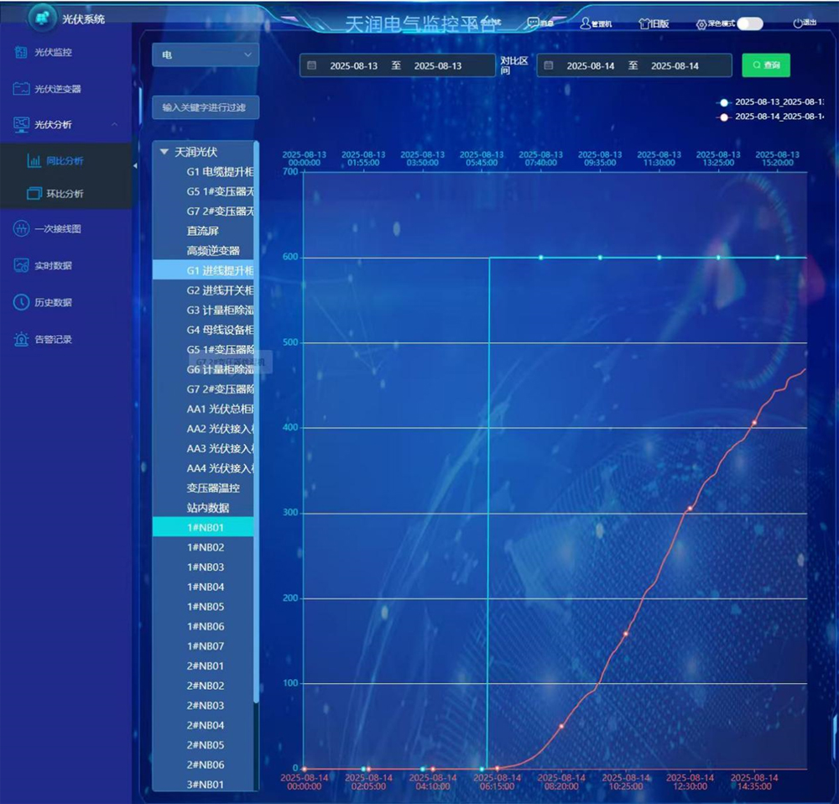Open the 管理机 administrator link
This screenshot has width=839, height=804.
pos(596,23)
